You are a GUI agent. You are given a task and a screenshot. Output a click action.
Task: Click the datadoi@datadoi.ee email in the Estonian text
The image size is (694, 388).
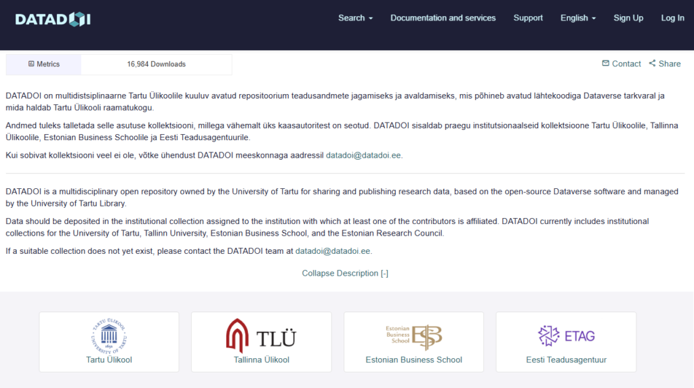(x=363, y=155)
